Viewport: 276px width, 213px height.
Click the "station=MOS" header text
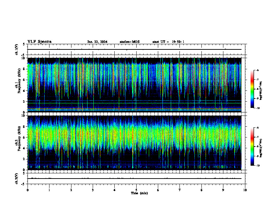tap(130, 42)
